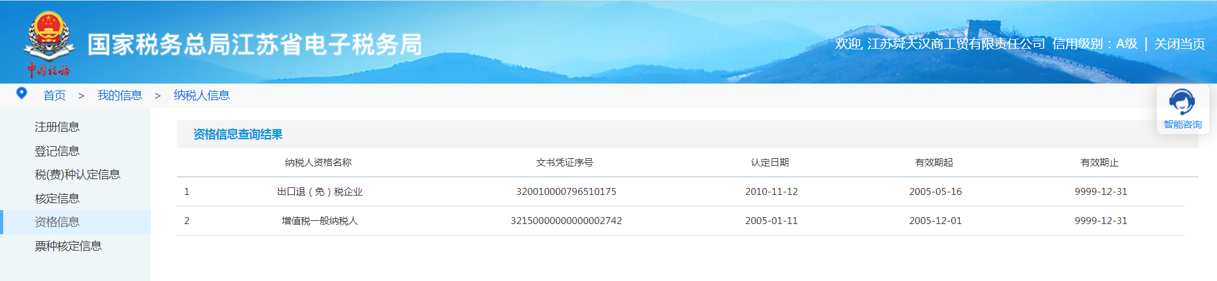Open 票种核定信息 sidebar item
1217x281 pixels.
(x=68, y=246)
